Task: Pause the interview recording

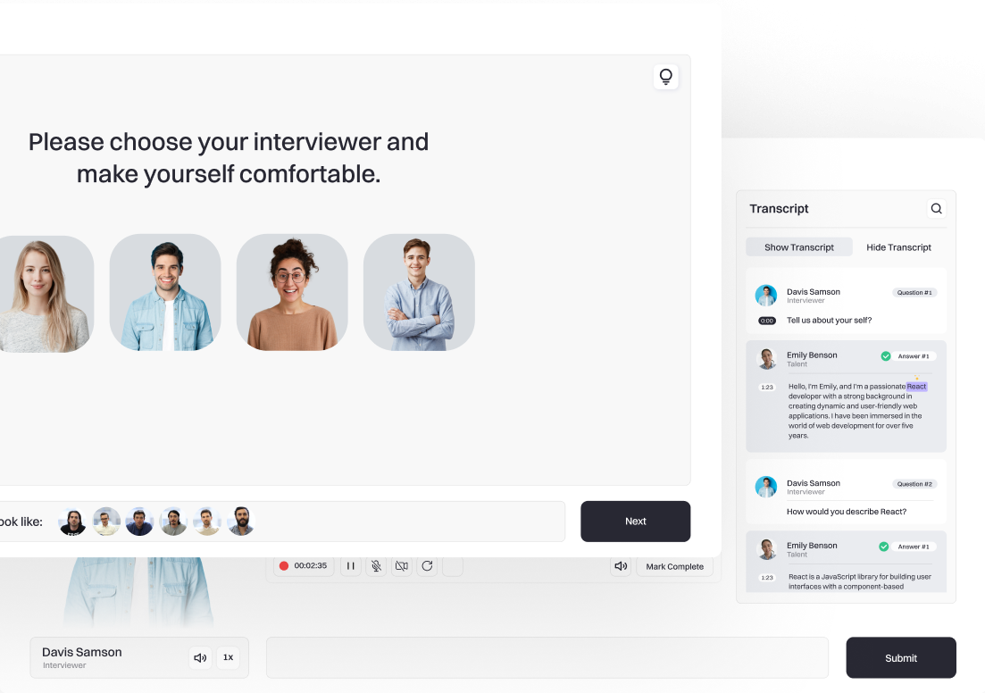Action: [x=351, y=566]
